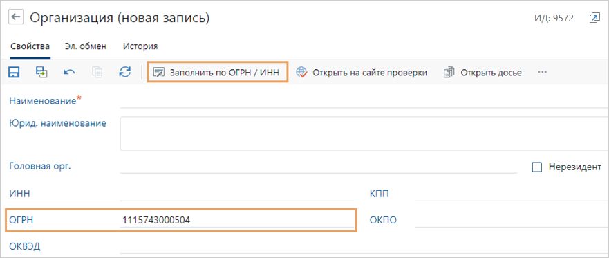Click the Головная орг. field
This screenshot has width=609, height=258.
(319, 167)
